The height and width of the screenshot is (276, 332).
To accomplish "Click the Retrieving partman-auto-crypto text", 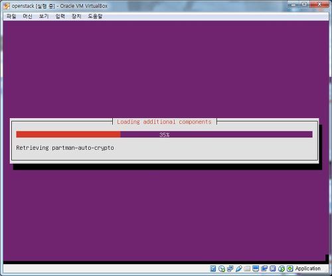I will pyautogui.click(x=65, y=148).
